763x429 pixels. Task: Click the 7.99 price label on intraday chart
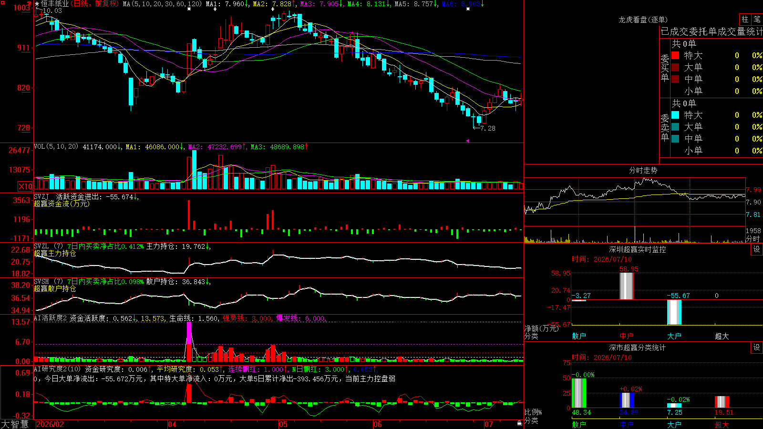click(x=753, y=190)
